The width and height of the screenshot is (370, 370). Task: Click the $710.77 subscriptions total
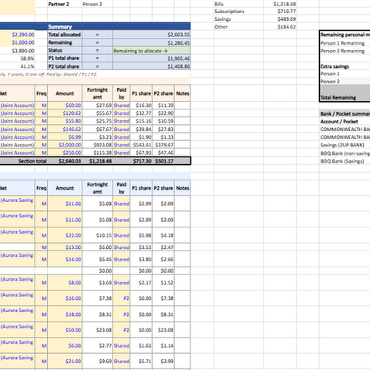pyautogui.click(x=286, y=12)
